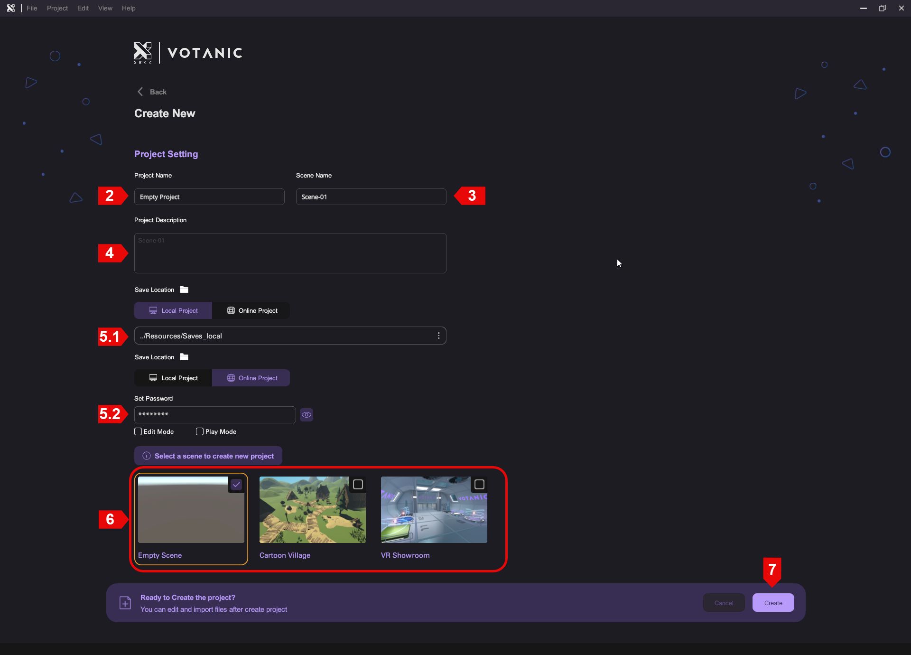Open the File menu

tap(32, 8)
